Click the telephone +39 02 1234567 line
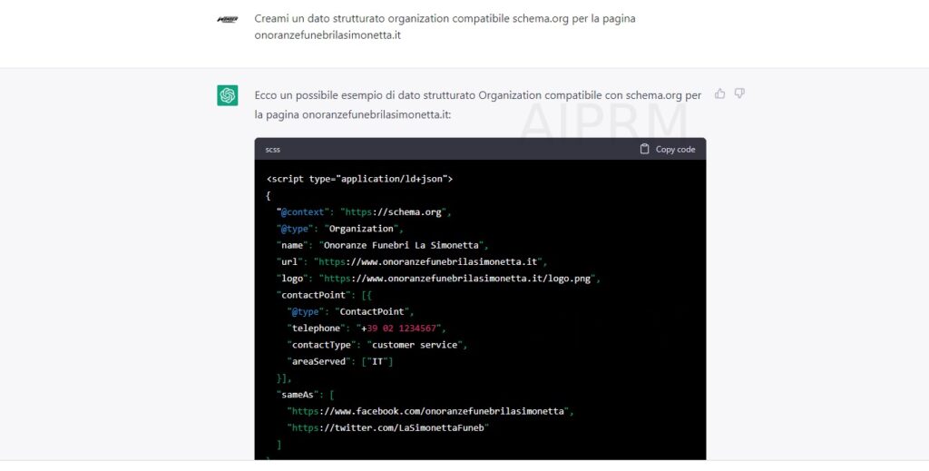Screen dimensions: 929x471 click(367, 329)
